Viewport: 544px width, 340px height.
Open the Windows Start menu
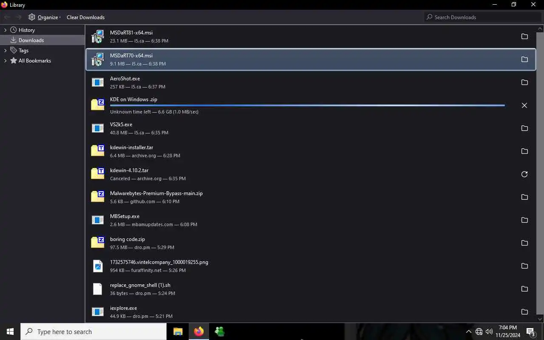pos(10,331)
